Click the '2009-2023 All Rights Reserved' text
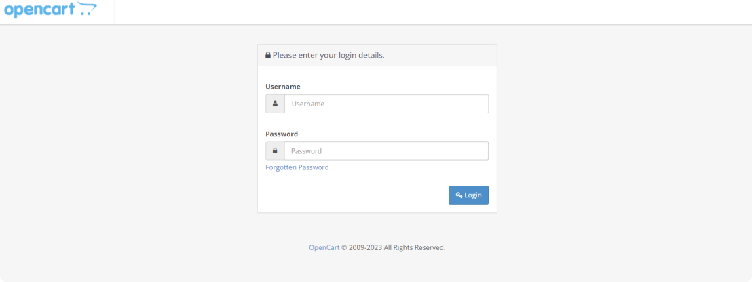The height and width of the screenshot is (282, 752). click(396, 247)
